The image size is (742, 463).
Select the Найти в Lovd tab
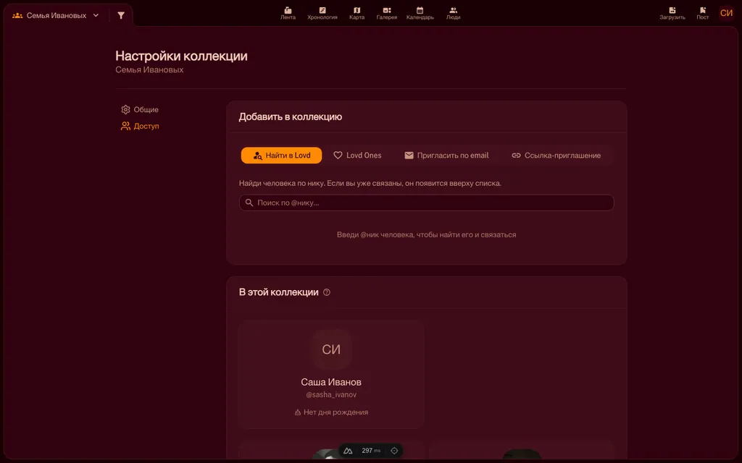282,156
